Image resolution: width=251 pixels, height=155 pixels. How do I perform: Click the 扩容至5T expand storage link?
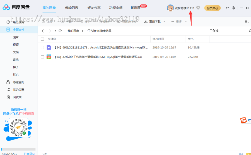[x=30, y=154]
